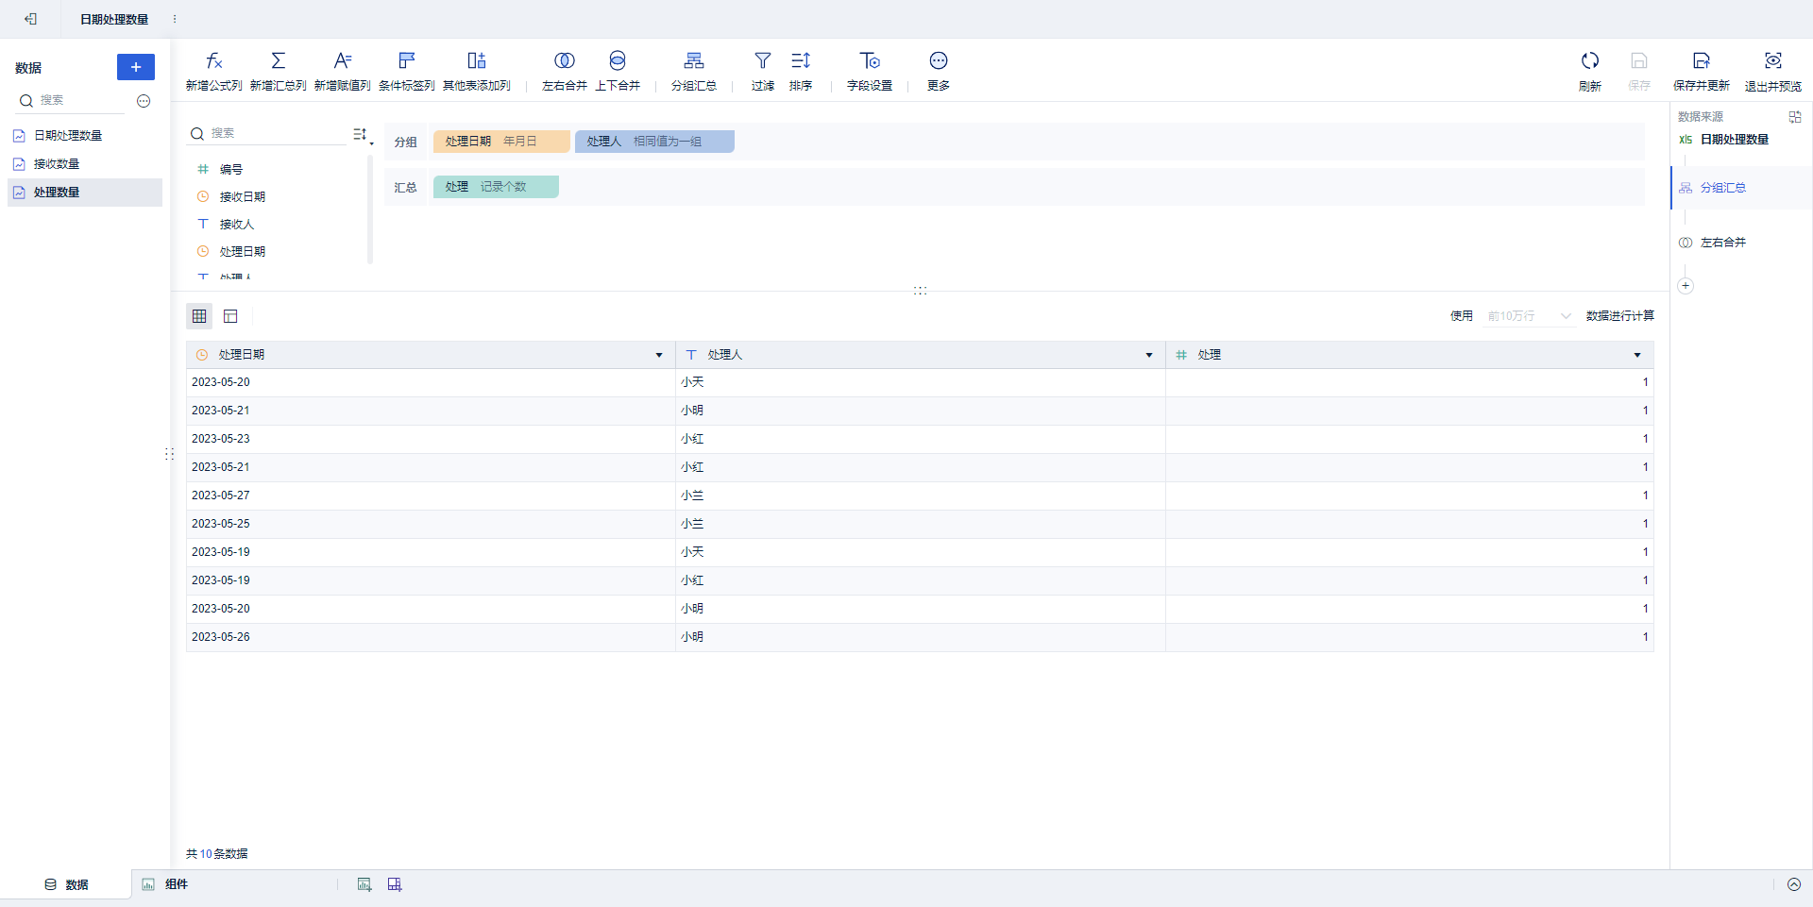Click the 刷新 refresh icon

coord(1590,61)
